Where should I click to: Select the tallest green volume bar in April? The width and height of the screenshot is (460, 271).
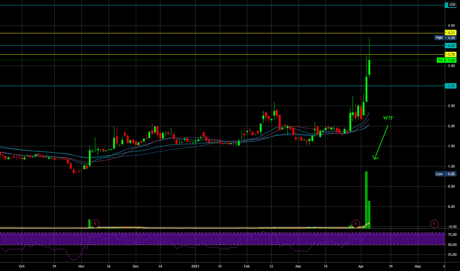[366, 199]
